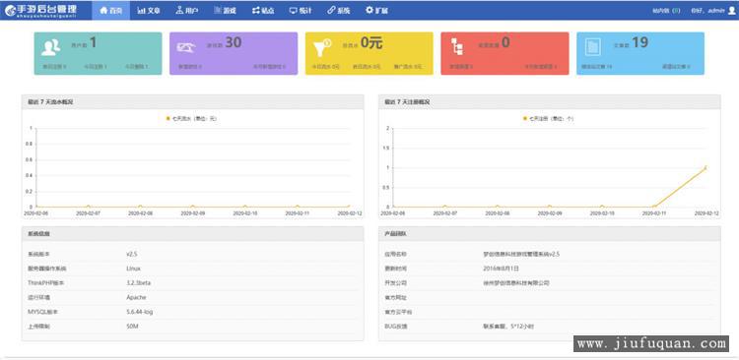
Task: Click the MYSQL version 5.6.44-log value
Action: tap(140, 312)
